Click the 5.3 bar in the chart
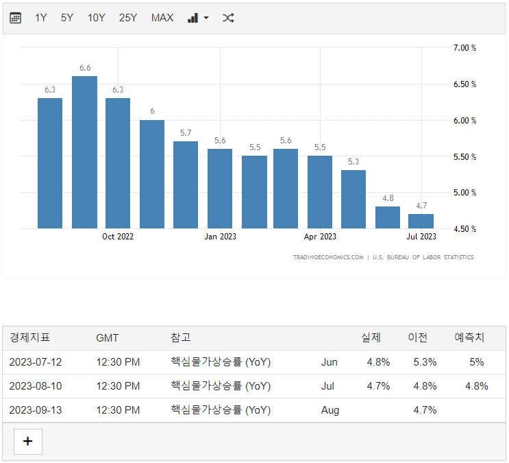 click(x=353, y=199)
